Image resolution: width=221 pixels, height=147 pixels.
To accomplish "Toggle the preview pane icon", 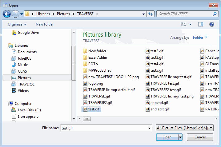I will pos(201,24).
